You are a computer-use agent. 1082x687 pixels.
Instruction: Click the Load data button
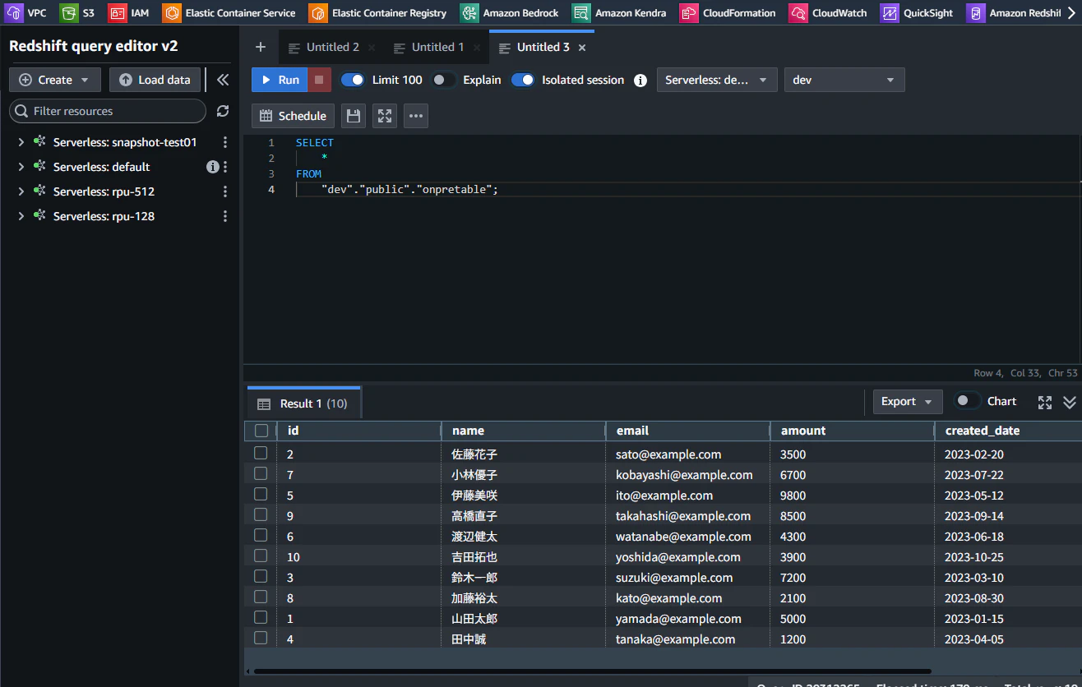pyautogui.click(x=155, y=80)
